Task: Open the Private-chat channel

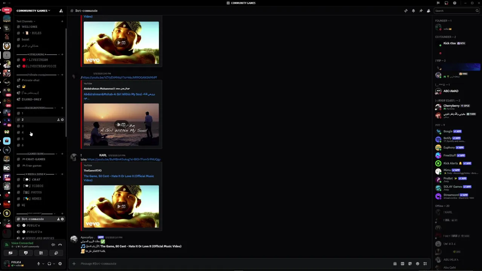Action: tap(41, 80)
